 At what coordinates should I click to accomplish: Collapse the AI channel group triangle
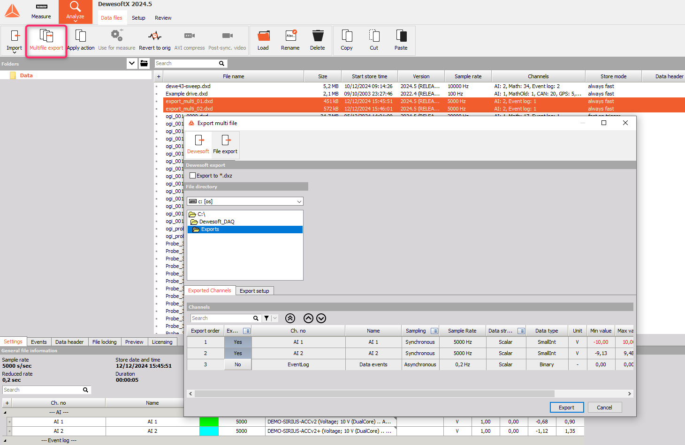click(x=5, y=413)
